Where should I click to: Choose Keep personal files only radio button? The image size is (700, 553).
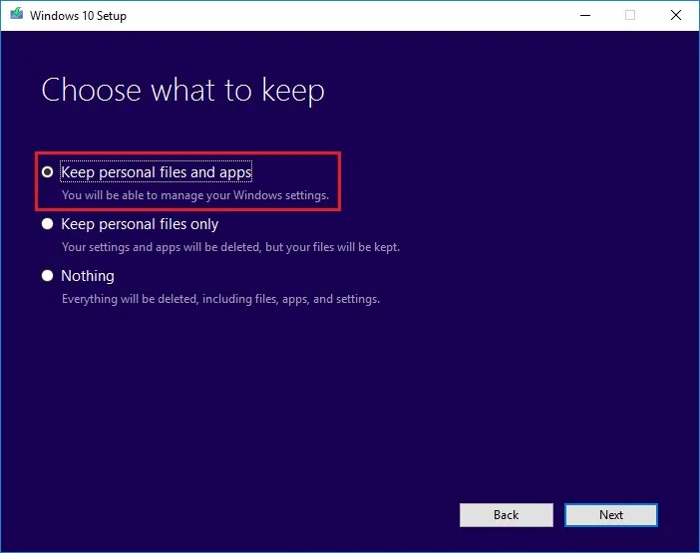click(x=47, y=224)
